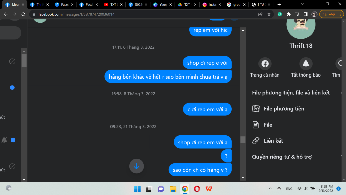Viewport: 346px width, 195px height.
Task: Open File phương tiện media files
Action: coord(284,109)
